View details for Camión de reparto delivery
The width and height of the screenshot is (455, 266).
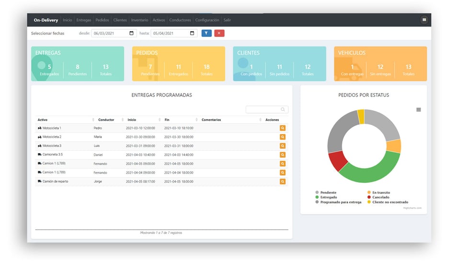(x=283, y=181)
